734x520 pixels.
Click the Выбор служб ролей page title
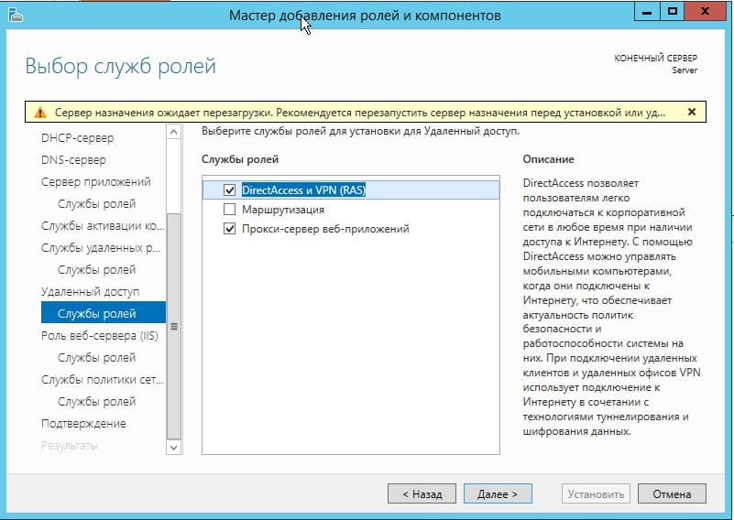click(121, 66)
